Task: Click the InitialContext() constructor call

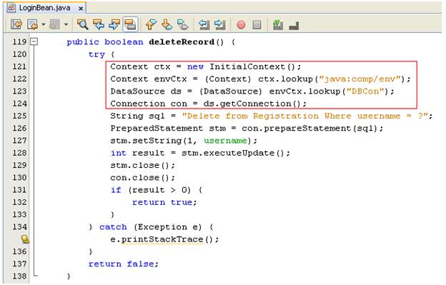Action: point(252,66)
